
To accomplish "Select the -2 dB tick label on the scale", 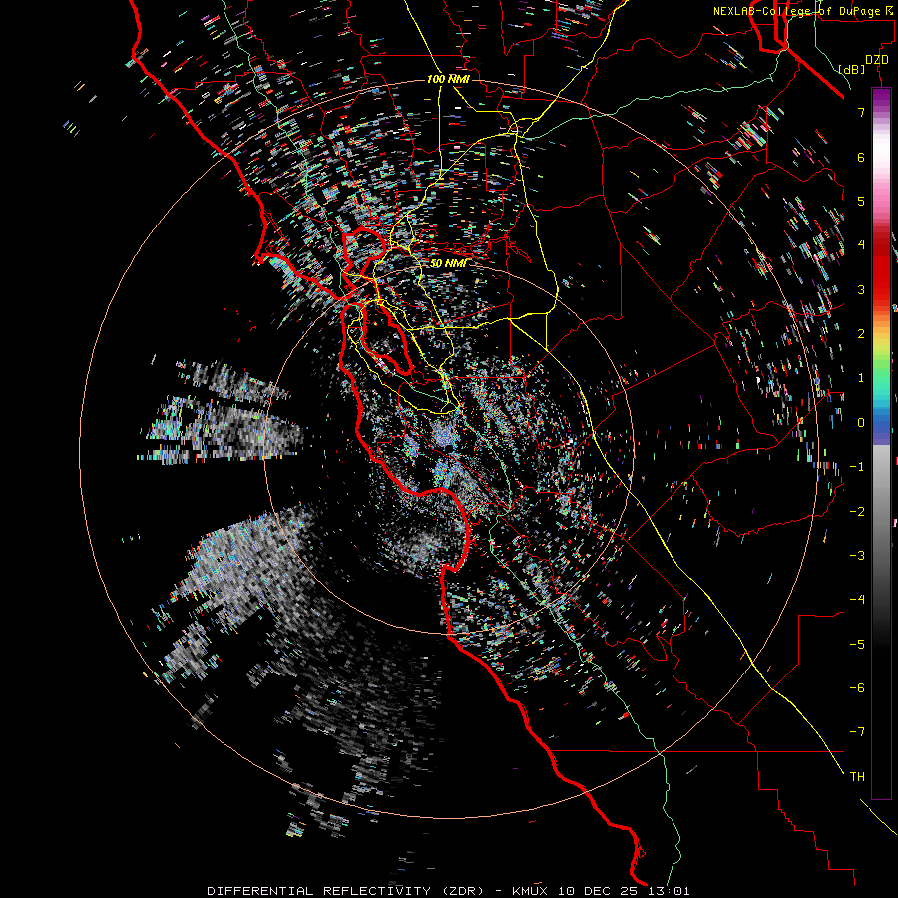I will (x=857, y=512).
